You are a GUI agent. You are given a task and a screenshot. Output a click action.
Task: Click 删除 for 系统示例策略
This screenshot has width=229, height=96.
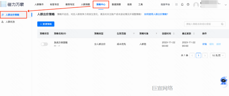click(x=219, y=44)
